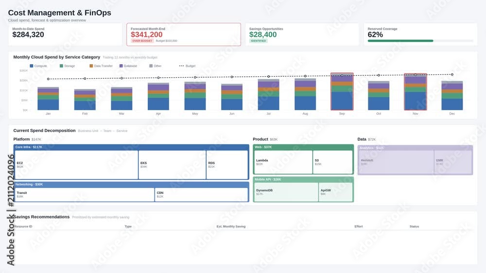This screenshot has width=486, height=273.
Task: Sort by Est. Monthly Saving column
Action: click(x=231, y=226)
